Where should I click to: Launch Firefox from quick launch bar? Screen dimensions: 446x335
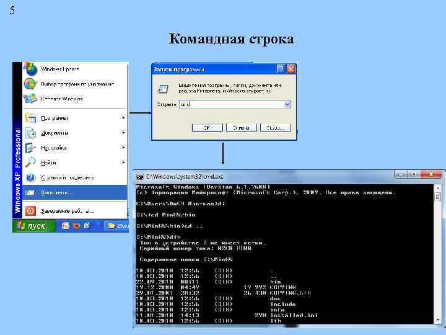tap(77, 226)
